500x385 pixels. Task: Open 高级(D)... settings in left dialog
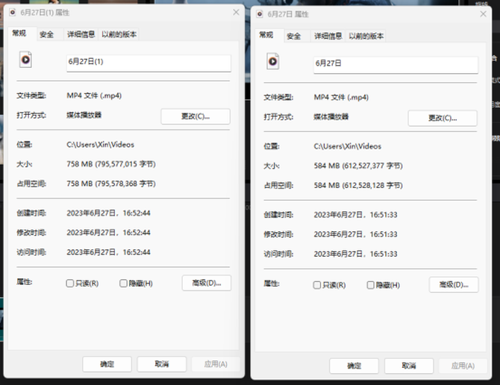click(x=206, y=283)
